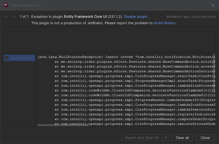Click 'Moments ago, occurred once' text
Image resolution: width=219 pixels, height=144 pixels.
point(191,17)
